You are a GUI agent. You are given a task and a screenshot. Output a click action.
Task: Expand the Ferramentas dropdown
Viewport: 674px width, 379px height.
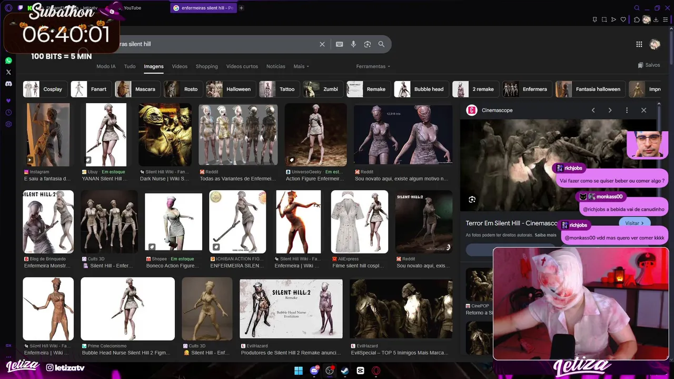coord(373,66)
